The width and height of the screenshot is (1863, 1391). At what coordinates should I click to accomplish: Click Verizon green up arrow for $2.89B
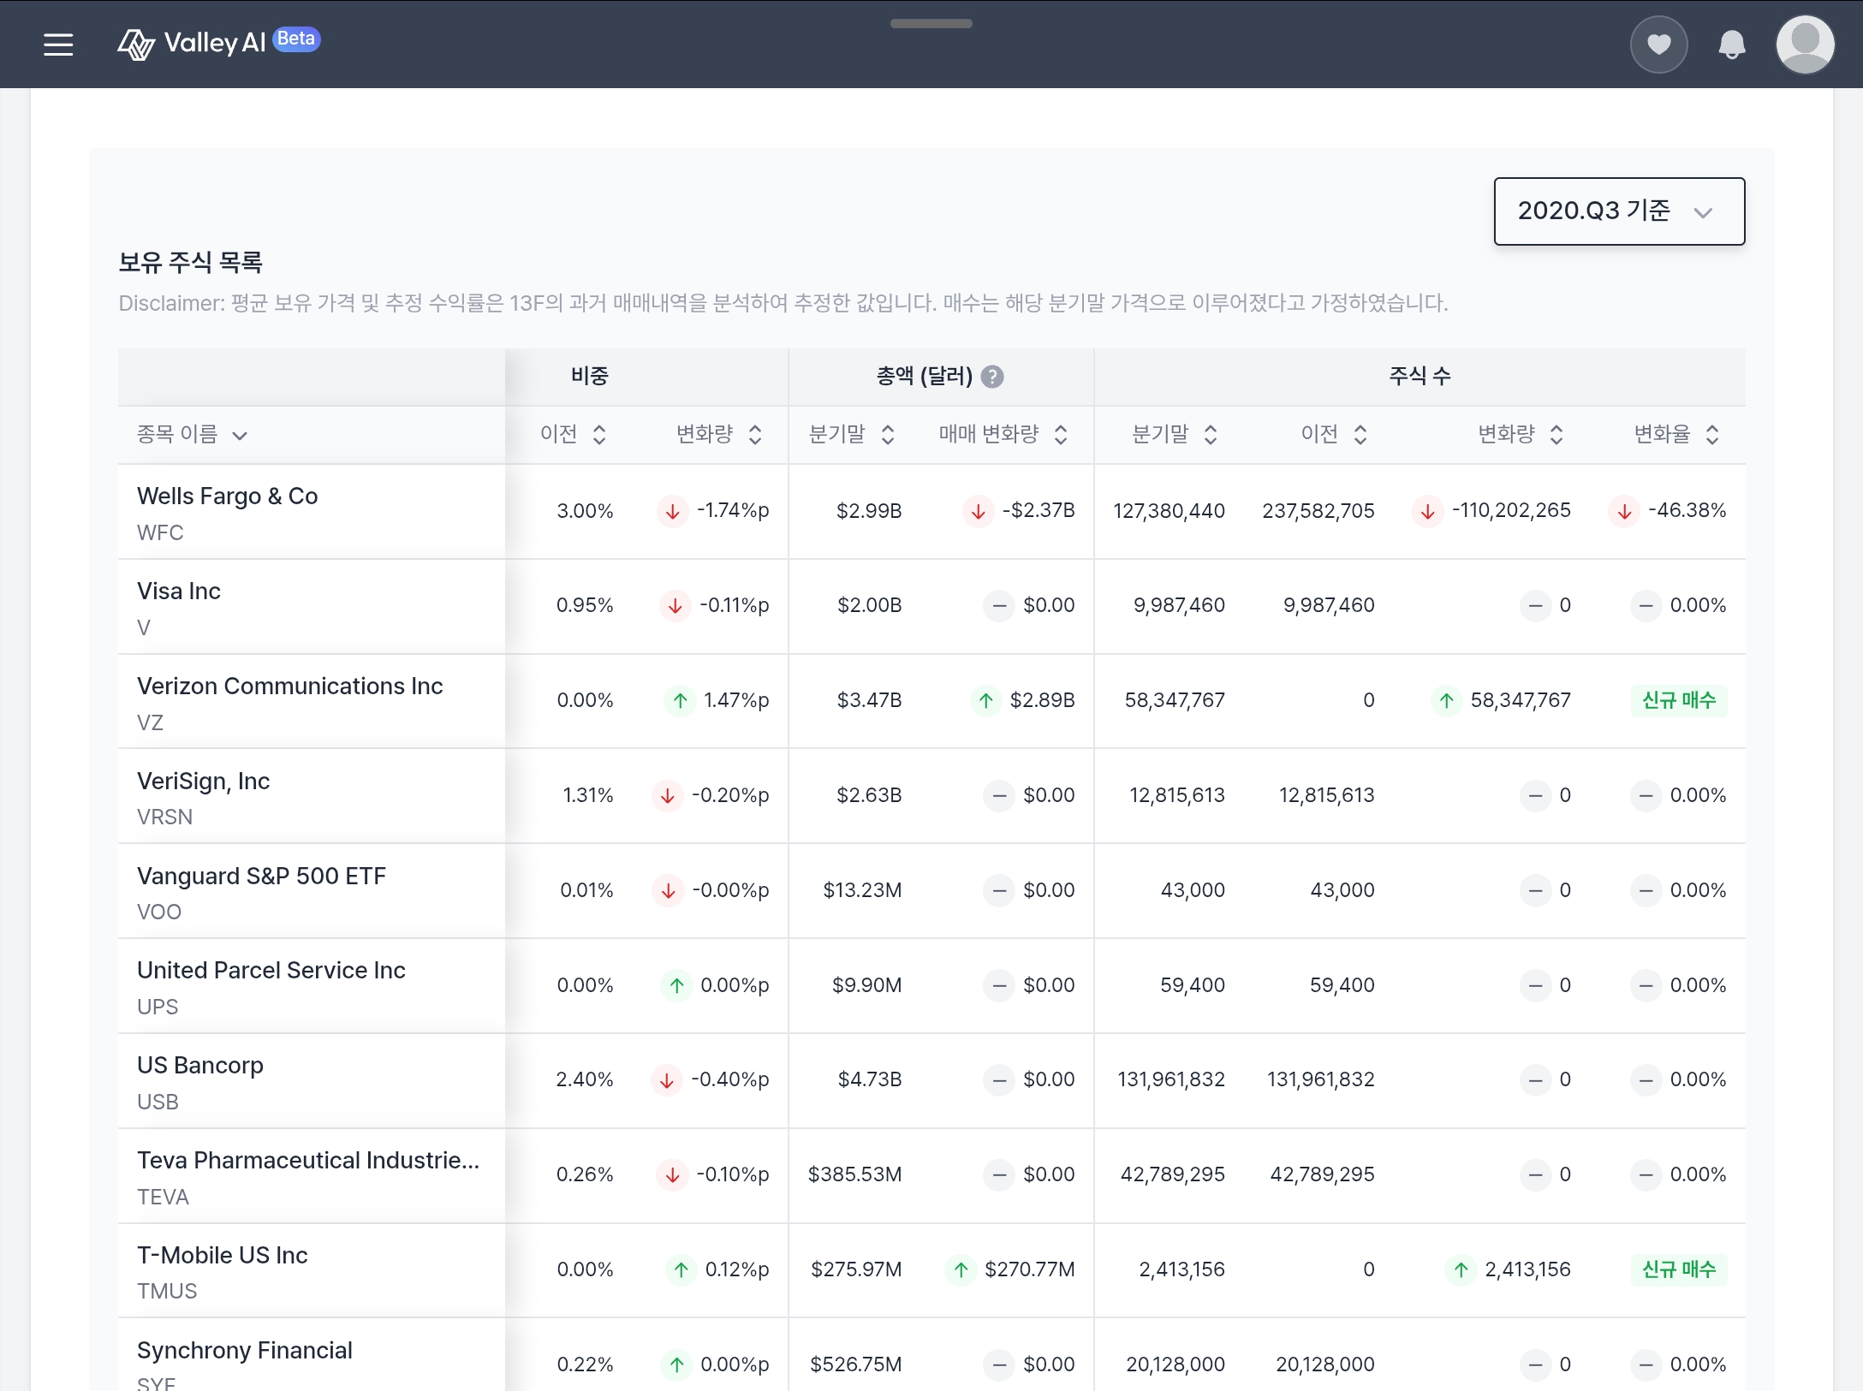[x=986, y=701]
